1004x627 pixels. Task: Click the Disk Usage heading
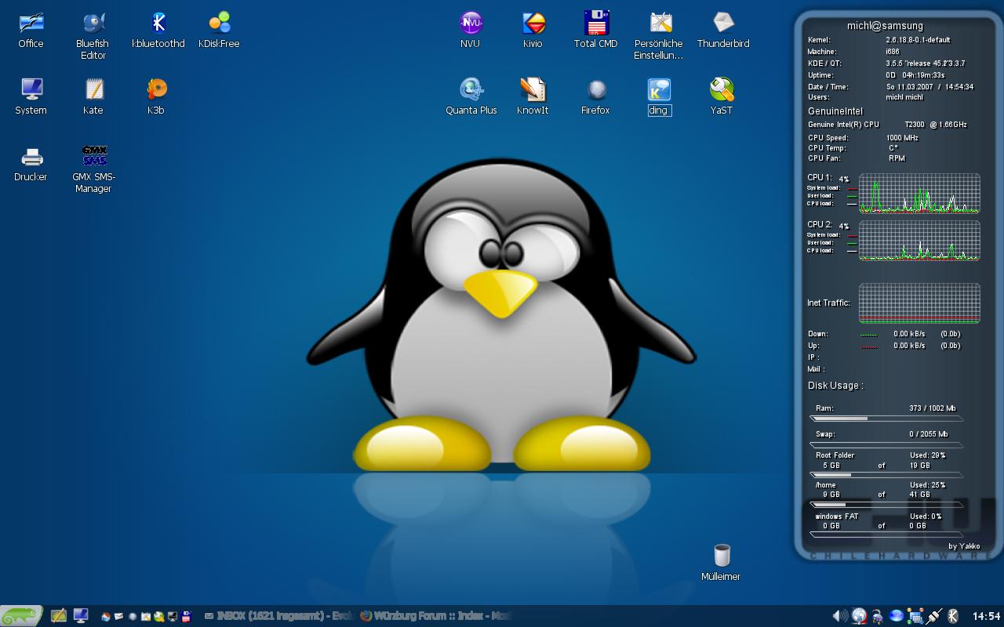coord(835,386)
